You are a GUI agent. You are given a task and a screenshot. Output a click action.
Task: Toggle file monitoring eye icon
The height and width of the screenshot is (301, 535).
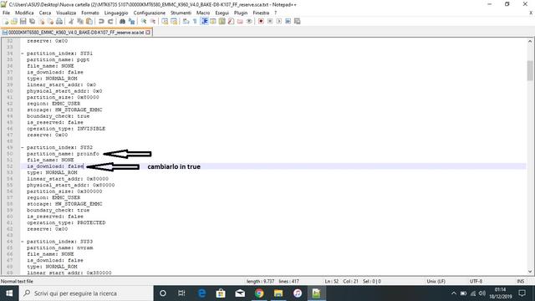pos(249,21)
